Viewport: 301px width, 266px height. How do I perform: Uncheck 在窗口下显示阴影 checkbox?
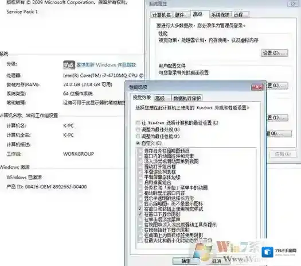click(140, 214)
